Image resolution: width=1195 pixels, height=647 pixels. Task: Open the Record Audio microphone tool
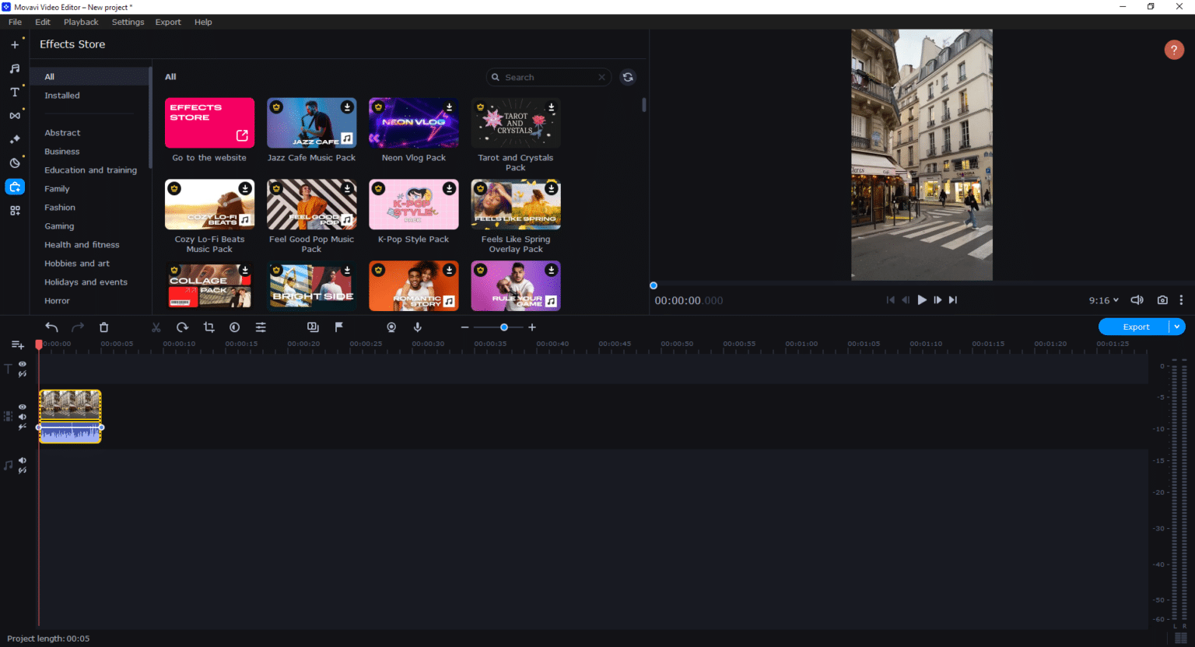coord(418,327)
